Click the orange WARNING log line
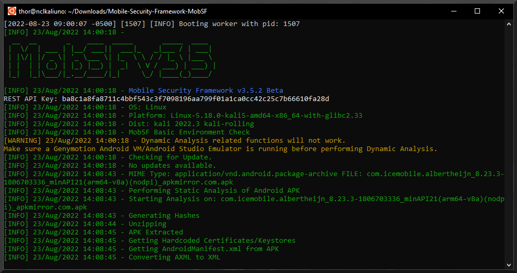The height and width of the screenshot is (273, 517). point(174,141)
